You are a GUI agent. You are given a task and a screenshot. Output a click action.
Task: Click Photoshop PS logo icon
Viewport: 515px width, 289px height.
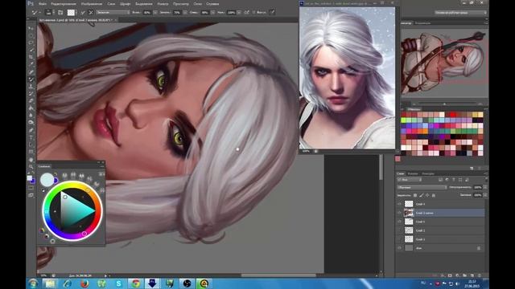[x=31, y=3]
